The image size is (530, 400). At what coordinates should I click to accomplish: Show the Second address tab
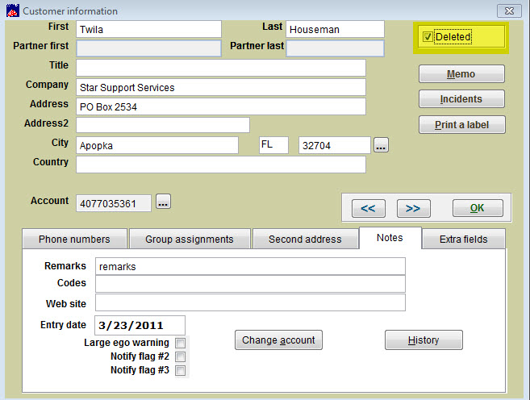[x=305, y=239]
